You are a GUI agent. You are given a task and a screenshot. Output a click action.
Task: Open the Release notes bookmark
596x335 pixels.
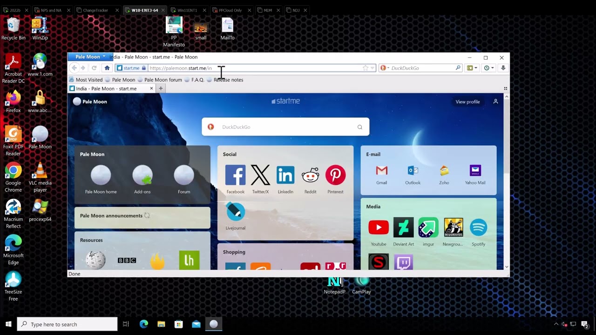click(x=225, y=80)
